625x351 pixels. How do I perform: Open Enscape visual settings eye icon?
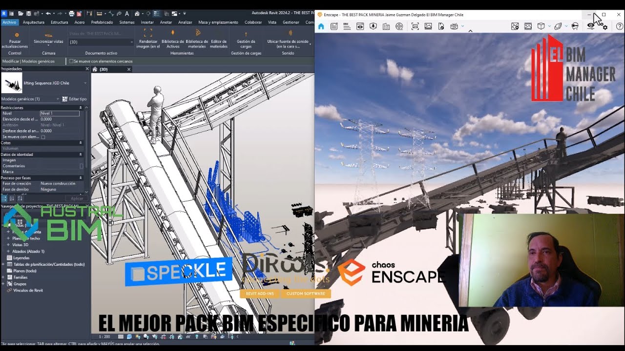click(591, 26)
